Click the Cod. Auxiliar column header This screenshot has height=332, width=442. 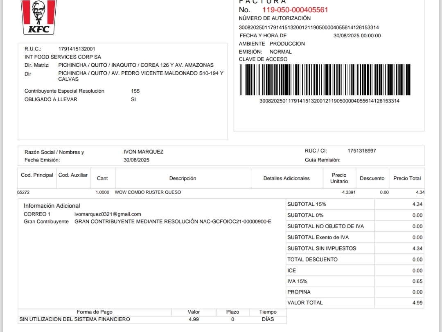click(x=73, y=175)
